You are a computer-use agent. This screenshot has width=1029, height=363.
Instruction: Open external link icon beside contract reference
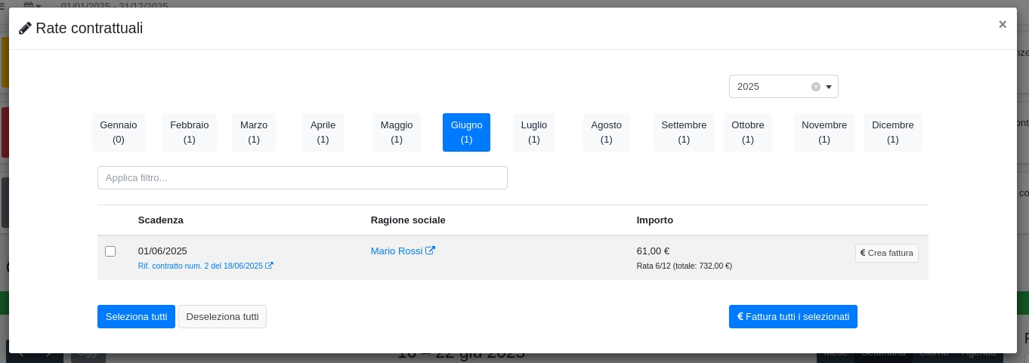pyautogui.click(x=270, y=266)
